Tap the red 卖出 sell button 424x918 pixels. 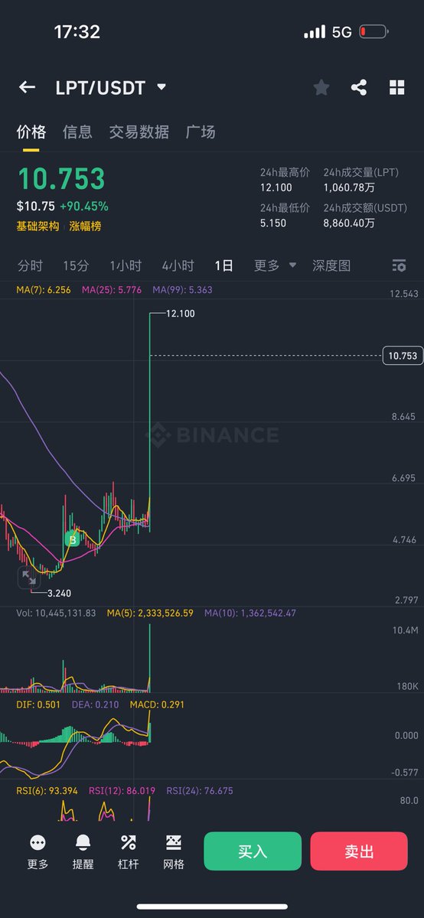359,851
